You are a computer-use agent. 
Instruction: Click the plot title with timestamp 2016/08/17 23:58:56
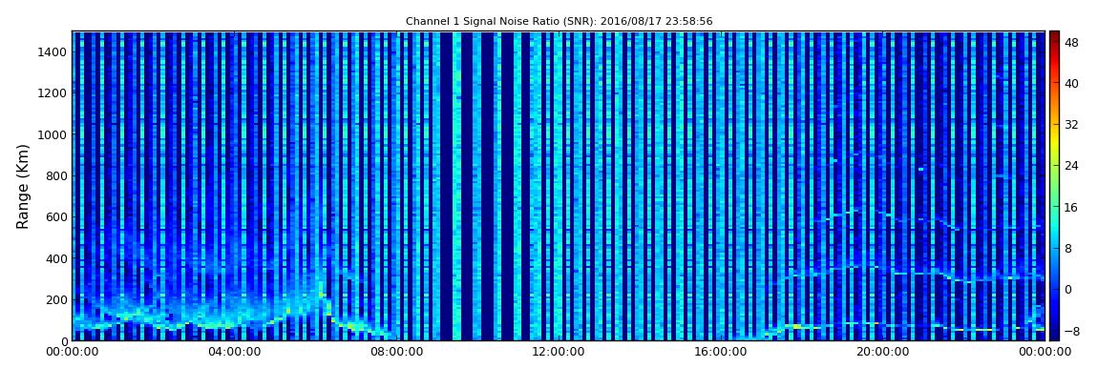[559, 22]
